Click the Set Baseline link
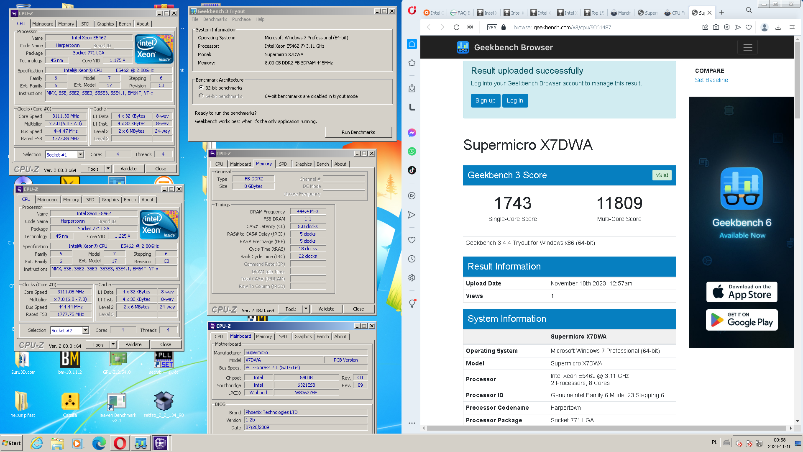The width and height of the screenshot is (803, 452). point(711,80)
